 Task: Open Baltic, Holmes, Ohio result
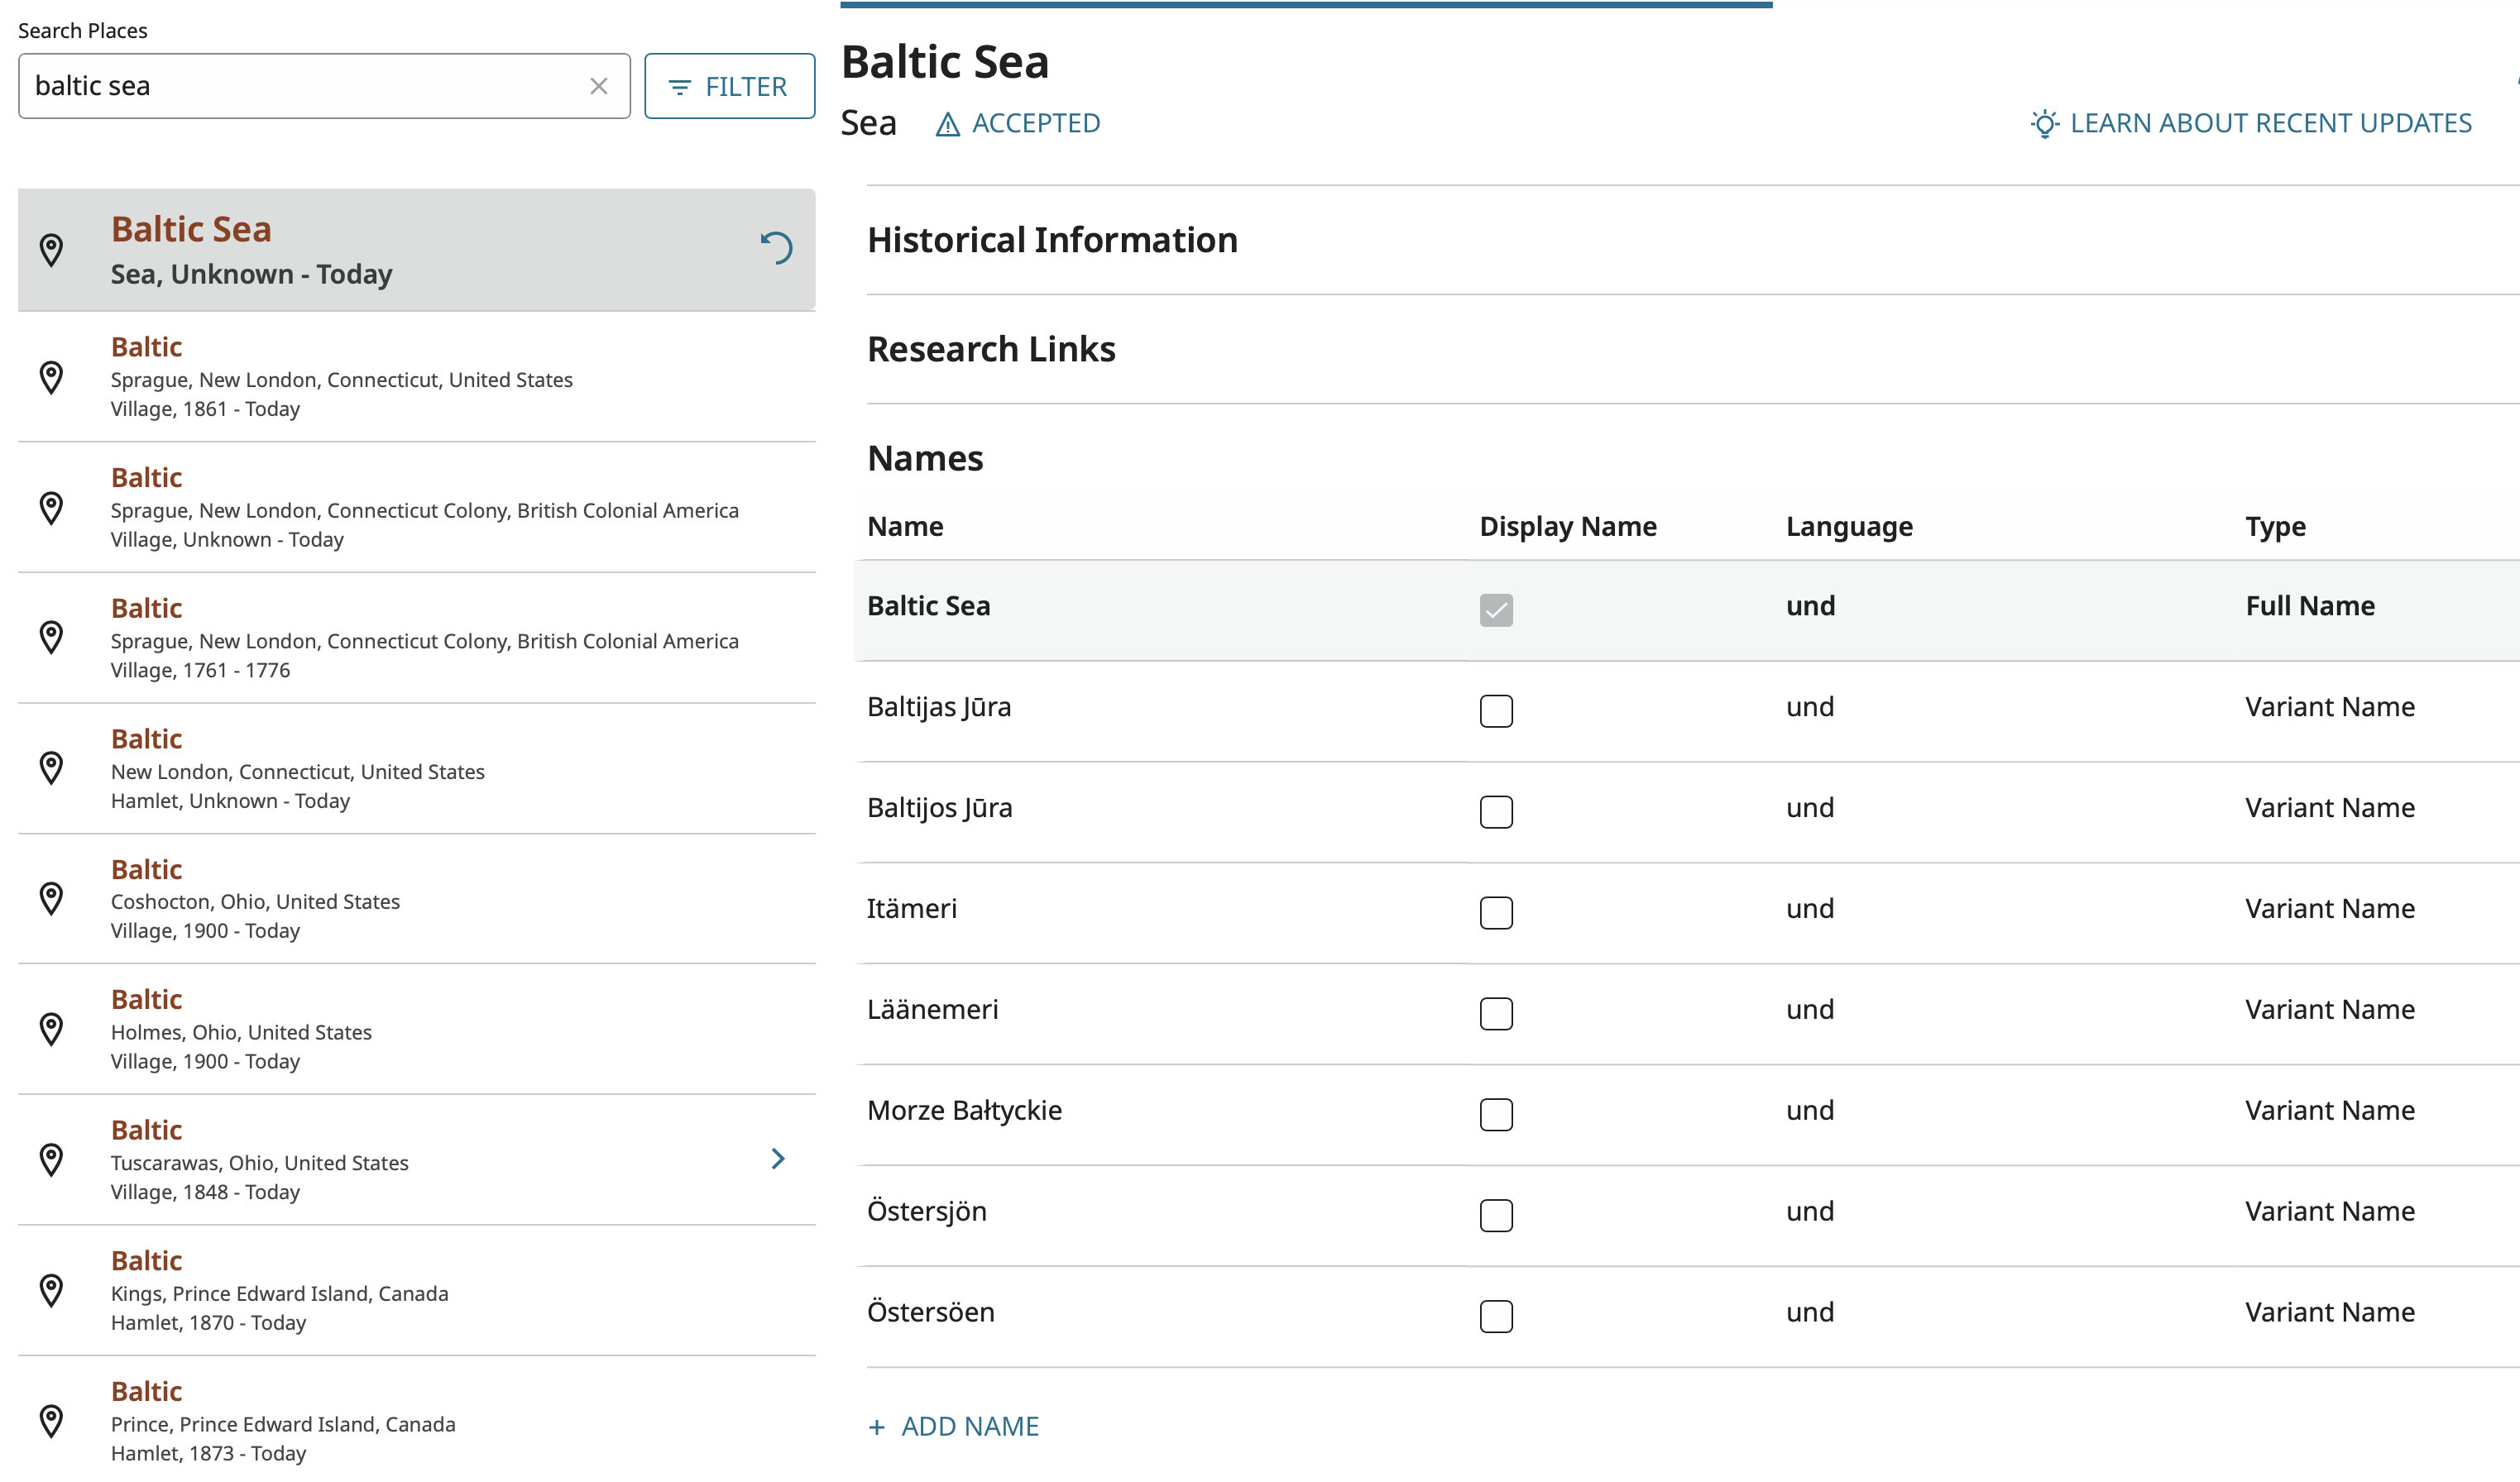(x=416, y=1030)
